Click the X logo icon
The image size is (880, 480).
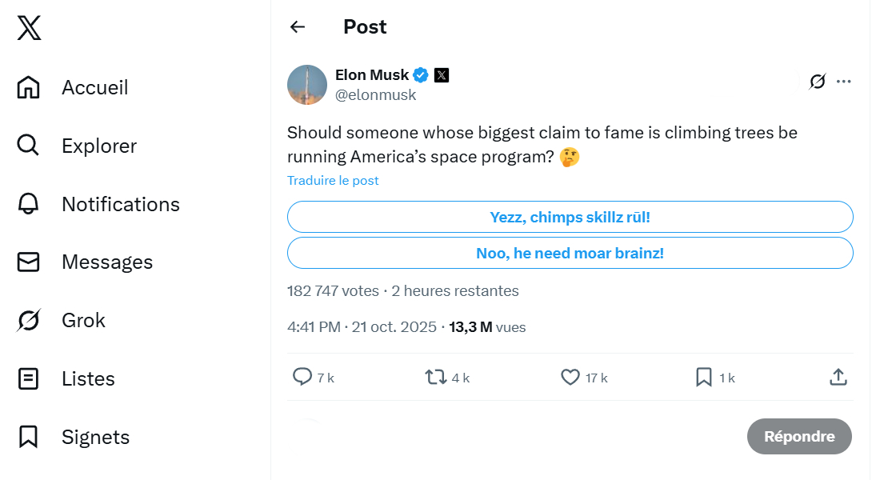click(29, 28)
